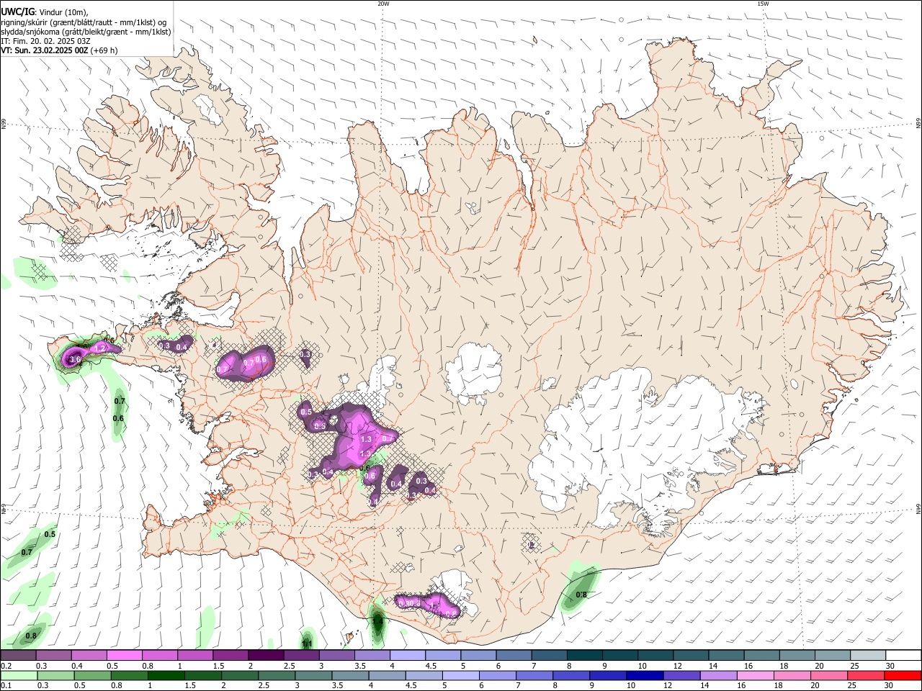Choose the darkest purple snow swatch at 2
This screenshot has height=691, width=922.
(x=265, y=655)
